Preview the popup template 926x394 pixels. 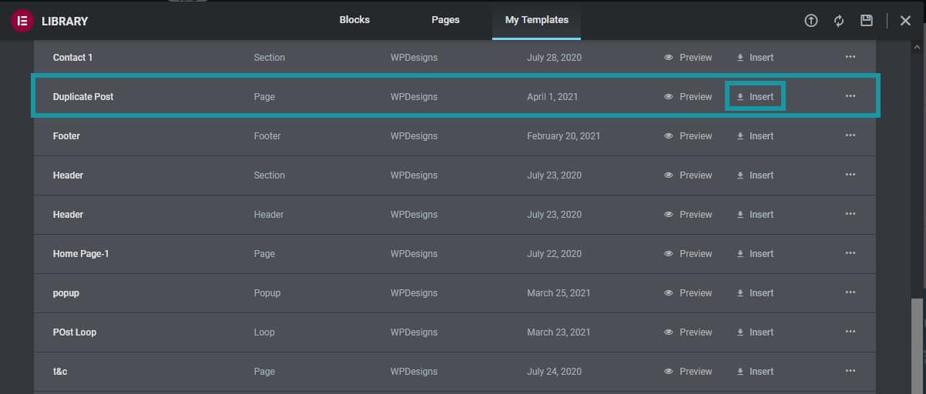[688, 293]
